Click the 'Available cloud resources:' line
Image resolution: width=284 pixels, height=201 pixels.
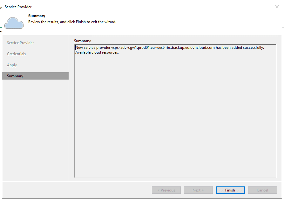pos(97,52)
